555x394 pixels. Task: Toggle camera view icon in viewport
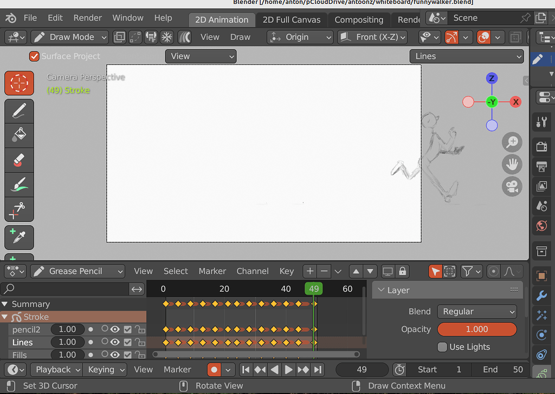tap(512, 186)
